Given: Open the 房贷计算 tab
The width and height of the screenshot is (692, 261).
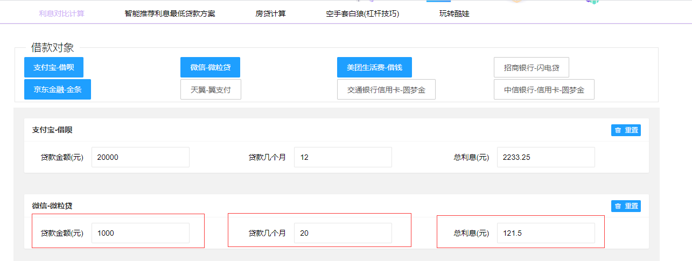Looking at the screenshot, I should (270, 13).
